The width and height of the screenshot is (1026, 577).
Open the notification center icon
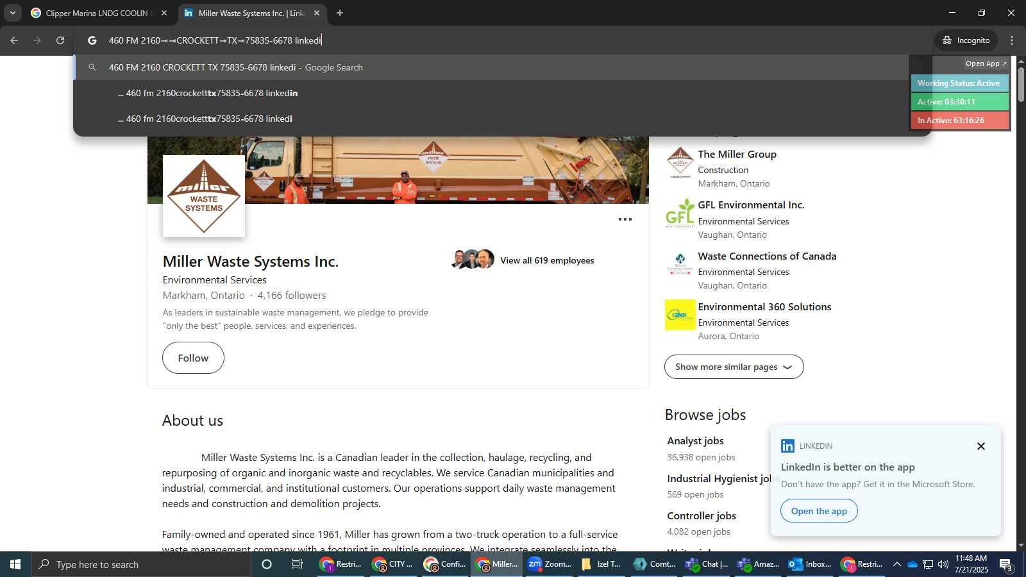1006,565
